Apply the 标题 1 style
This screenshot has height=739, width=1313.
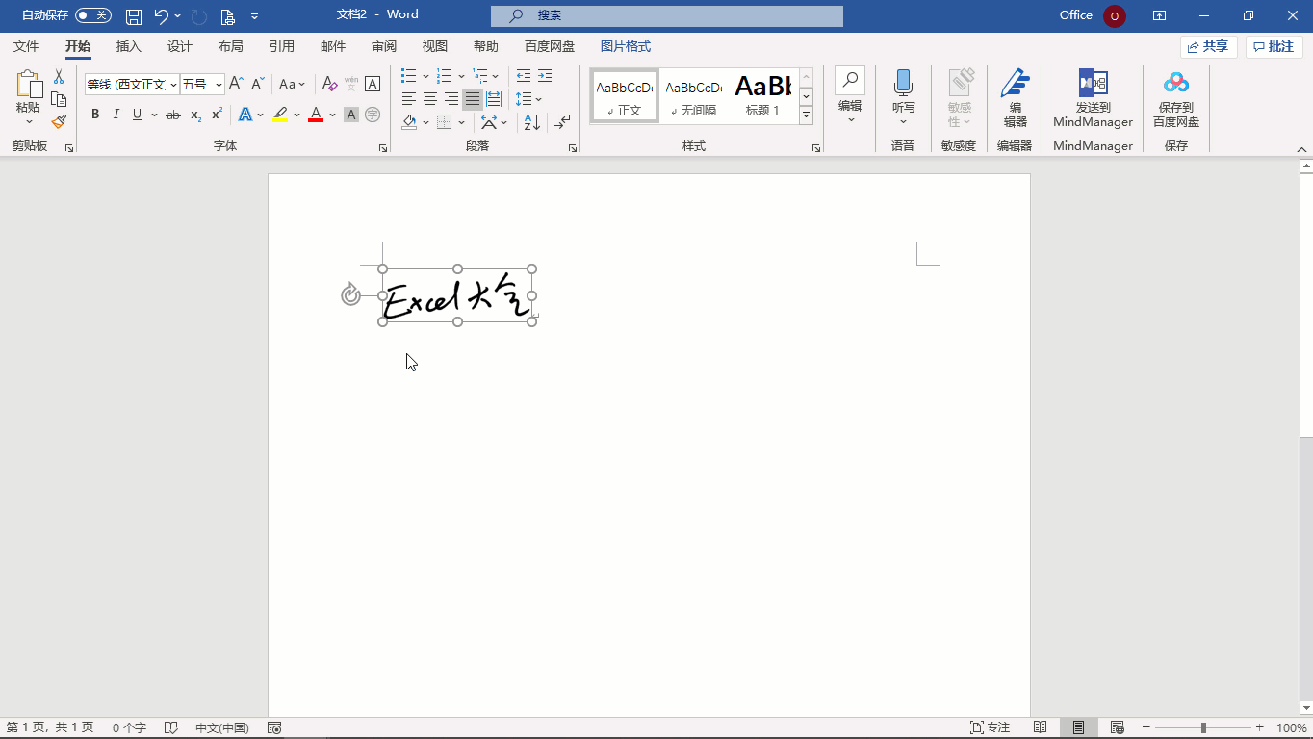762,96
